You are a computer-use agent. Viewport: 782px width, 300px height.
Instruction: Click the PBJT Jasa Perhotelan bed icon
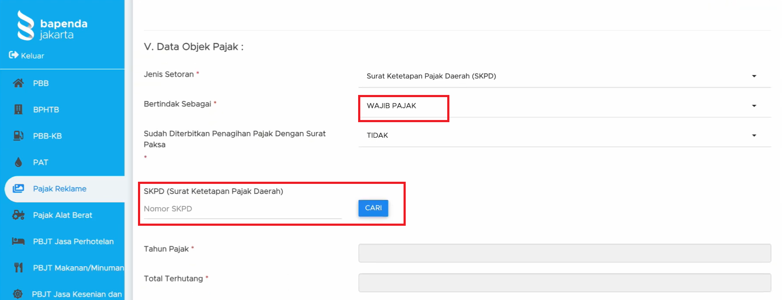(18, 241)
